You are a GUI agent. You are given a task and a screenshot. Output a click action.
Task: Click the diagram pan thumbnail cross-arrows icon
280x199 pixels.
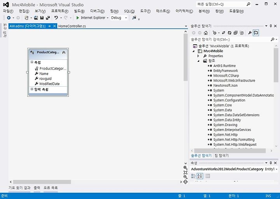click(185, 182)
